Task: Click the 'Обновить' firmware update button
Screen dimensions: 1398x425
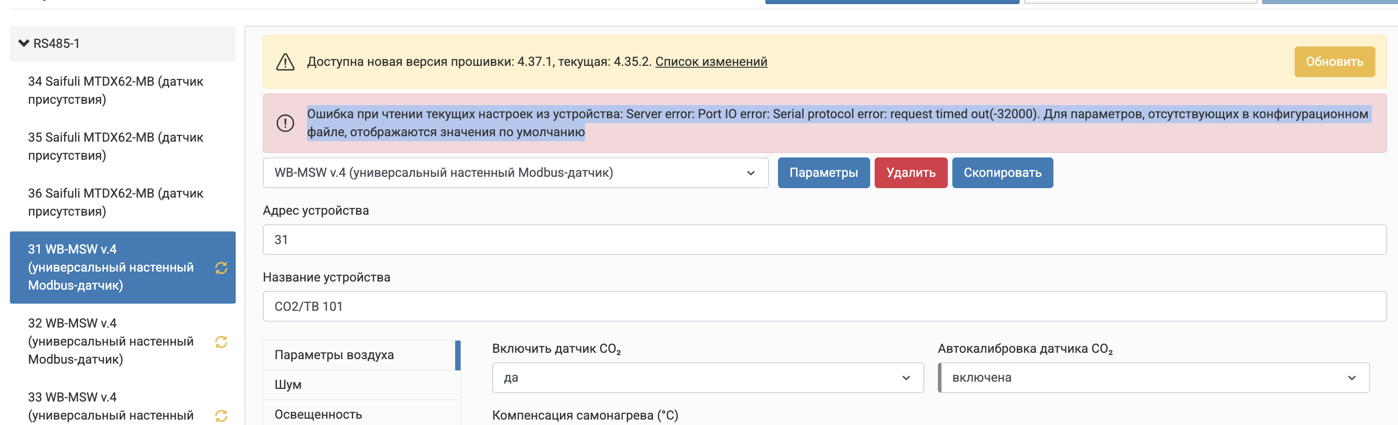Action: point(1334,62)
